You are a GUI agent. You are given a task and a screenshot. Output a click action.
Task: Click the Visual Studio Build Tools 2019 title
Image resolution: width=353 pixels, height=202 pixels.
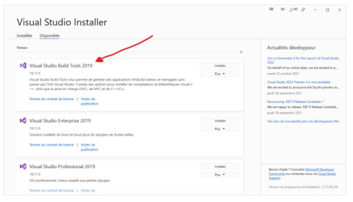click(x=61, y=65)
